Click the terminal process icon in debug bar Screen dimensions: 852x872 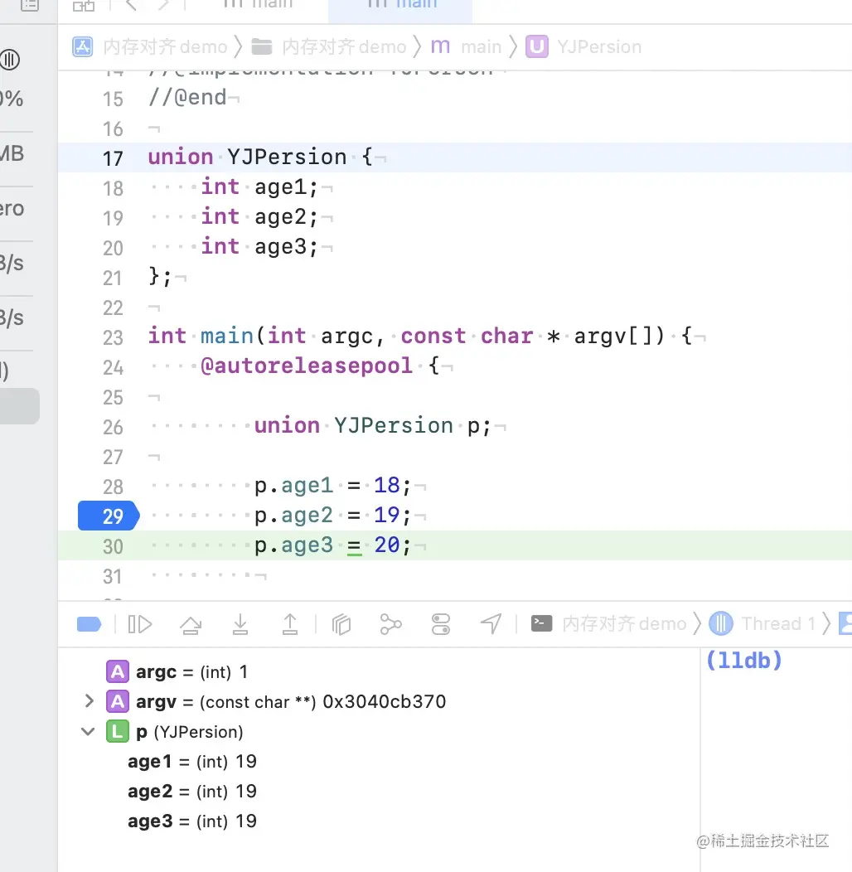pyautogui.click(x=542, y=624)
